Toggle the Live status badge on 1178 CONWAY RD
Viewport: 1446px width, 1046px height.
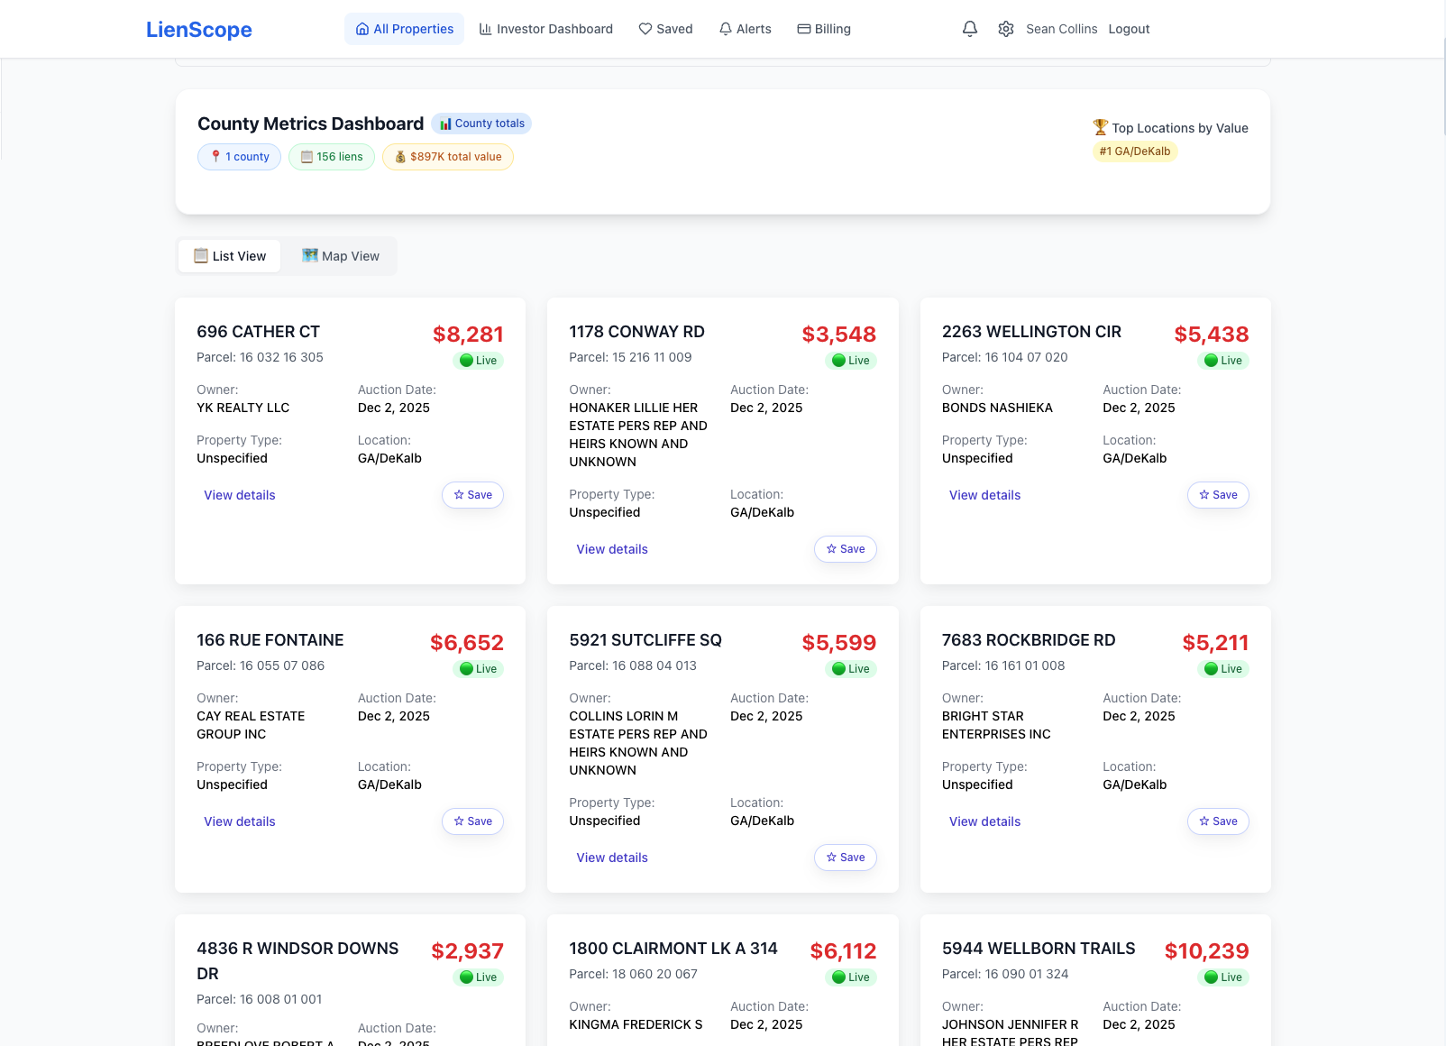click(x=850, y=360)
